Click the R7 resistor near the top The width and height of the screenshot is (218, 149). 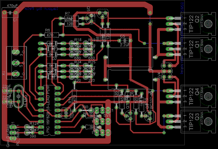coord(71,18)
